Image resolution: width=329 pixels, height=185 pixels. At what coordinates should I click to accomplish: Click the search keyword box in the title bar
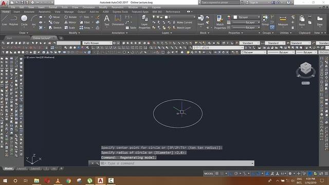click(x=220, y=2)
